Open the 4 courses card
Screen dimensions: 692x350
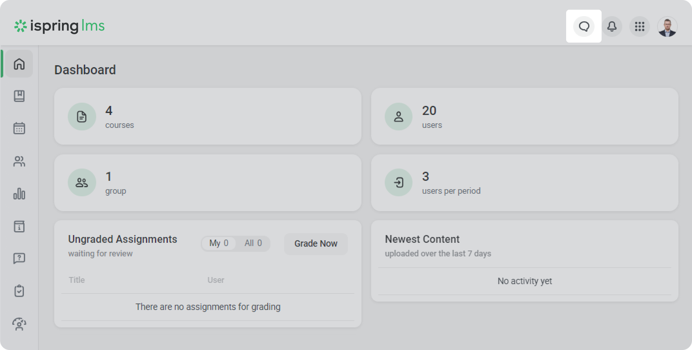(208, 116)
